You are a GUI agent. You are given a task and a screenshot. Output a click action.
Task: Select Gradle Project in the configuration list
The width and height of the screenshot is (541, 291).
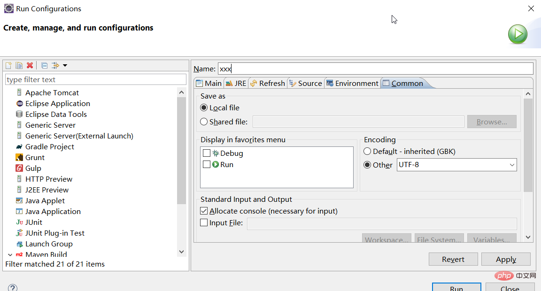tap(49, 147)
